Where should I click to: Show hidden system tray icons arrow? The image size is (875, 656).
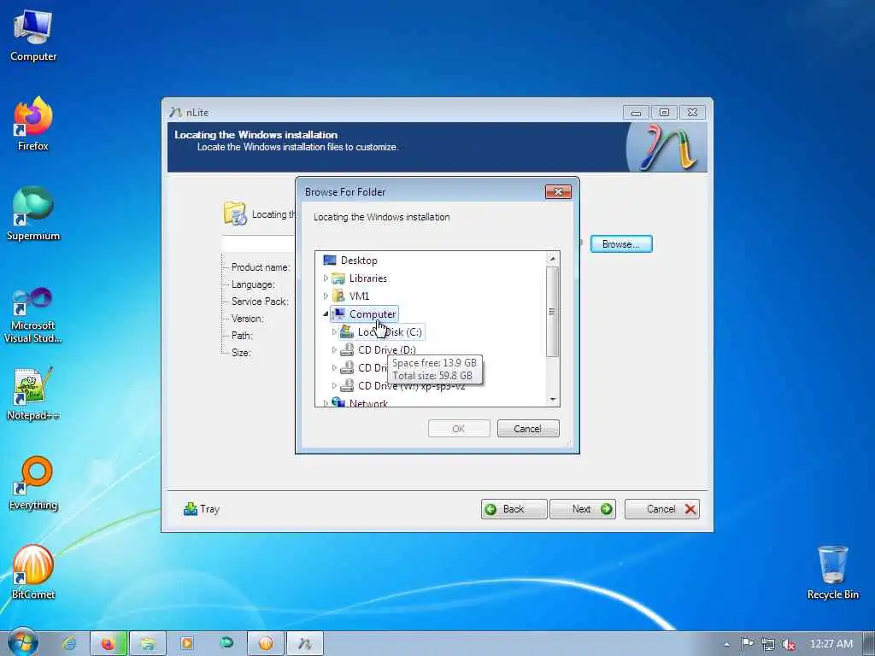pos(726,644)
